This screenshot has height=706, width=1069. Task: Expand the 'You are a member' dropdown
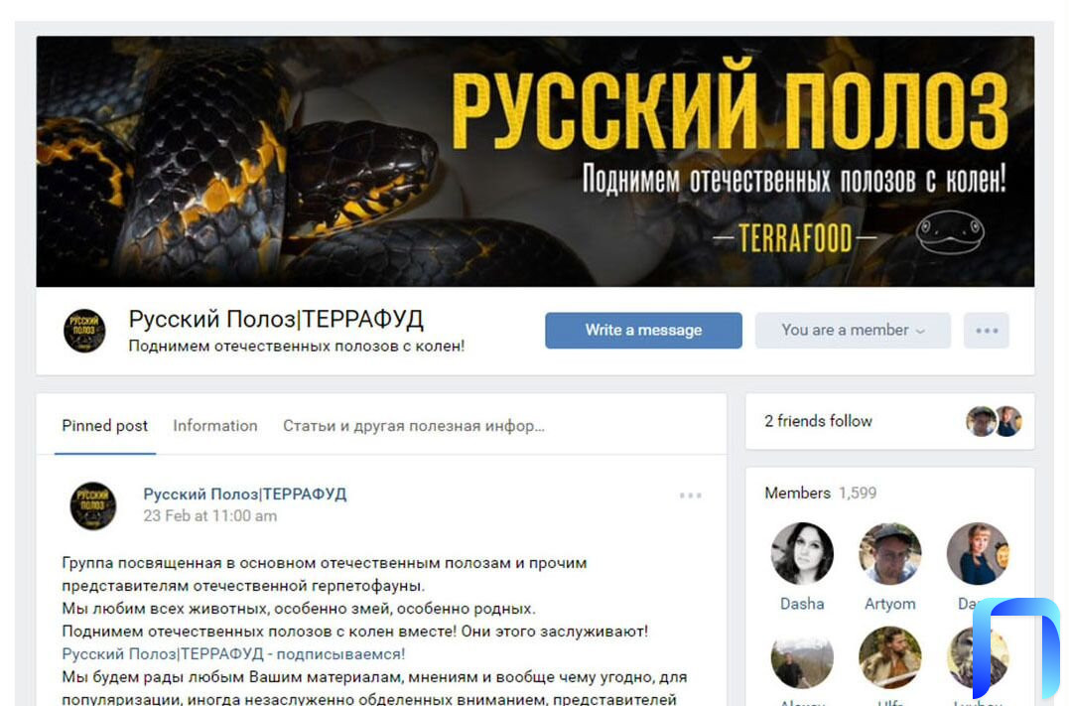click(853, 330)
